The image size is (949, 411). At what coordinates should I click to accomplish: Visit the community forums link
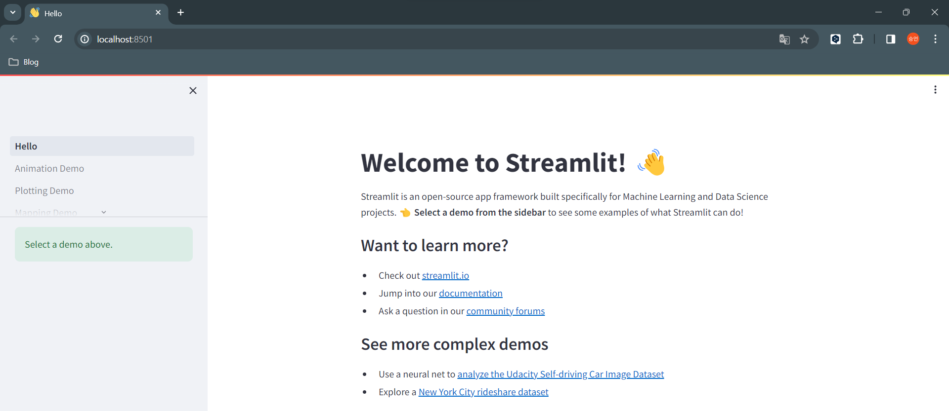pos(505,311)
